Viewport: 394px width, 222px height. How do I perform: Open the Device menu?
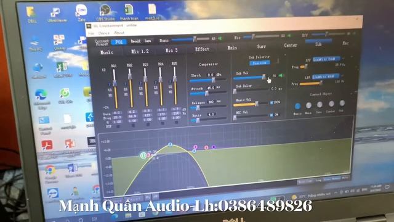point(104,33)
